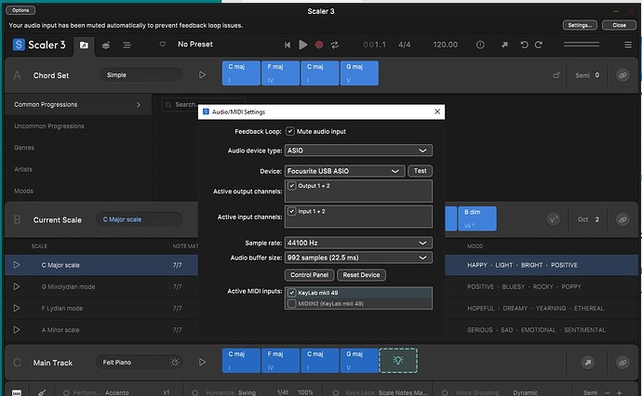Click the red record button
Image resolution: width=642 pixels, height=396 pixels.
click(319, 45)
